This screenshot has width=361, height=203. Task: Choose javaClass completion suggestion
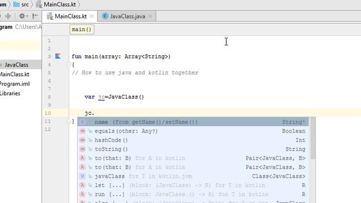tap(193, 176)
